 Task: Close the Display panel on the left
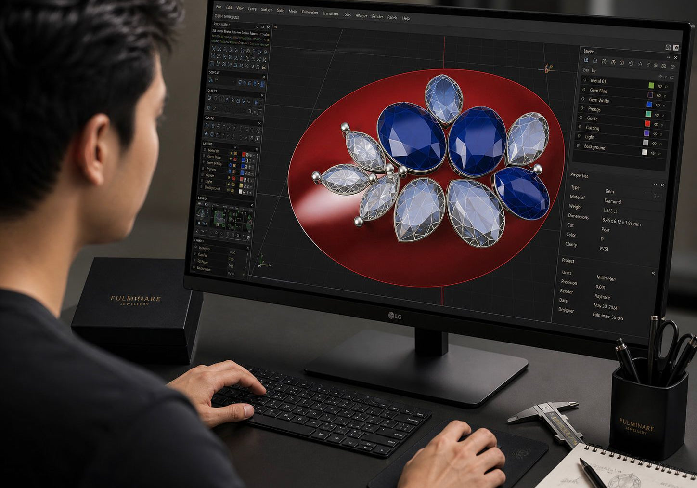coord(264,77)
